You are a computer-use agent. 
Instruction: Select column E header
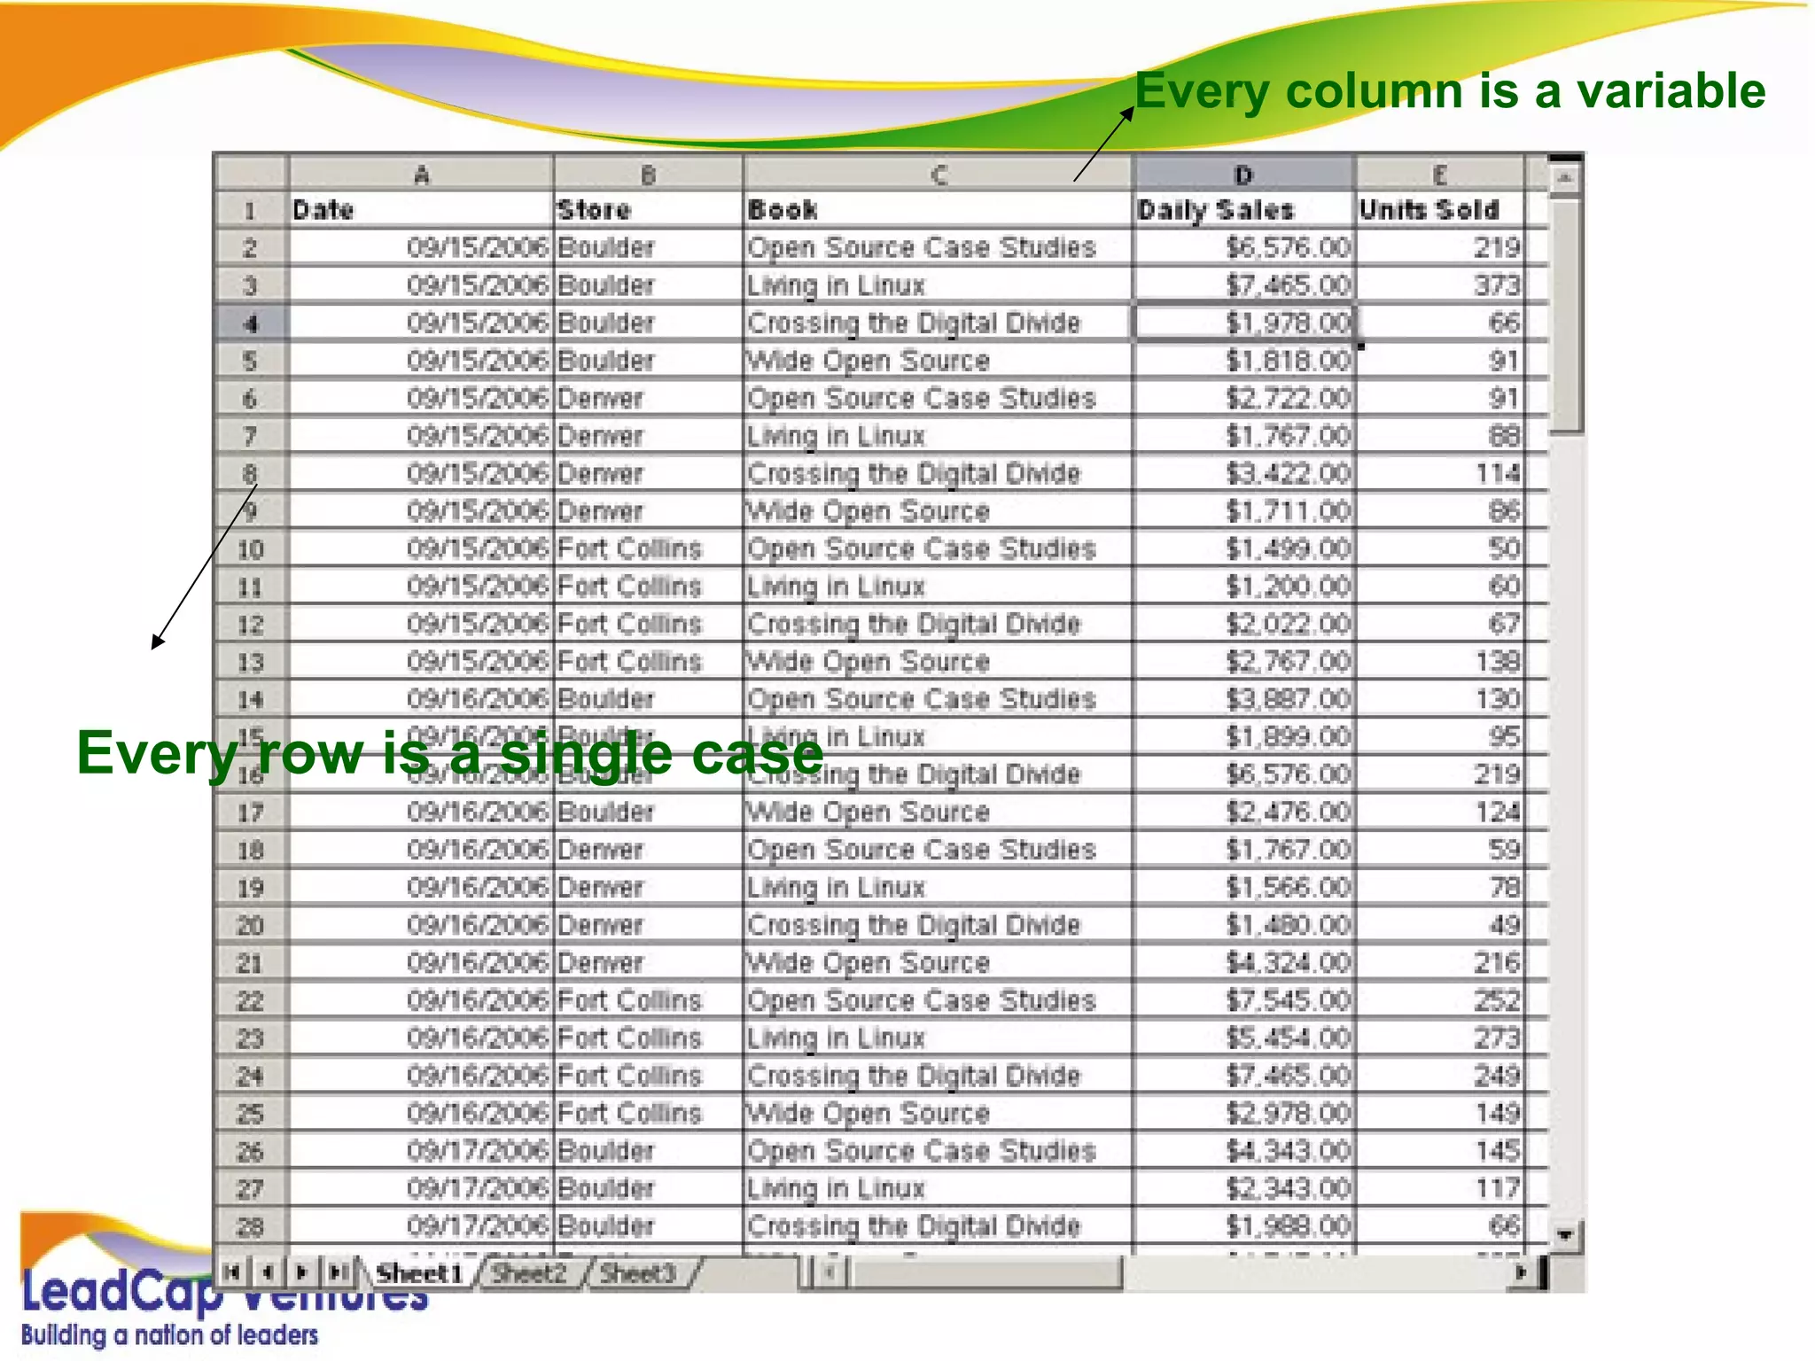(1439, 174)
